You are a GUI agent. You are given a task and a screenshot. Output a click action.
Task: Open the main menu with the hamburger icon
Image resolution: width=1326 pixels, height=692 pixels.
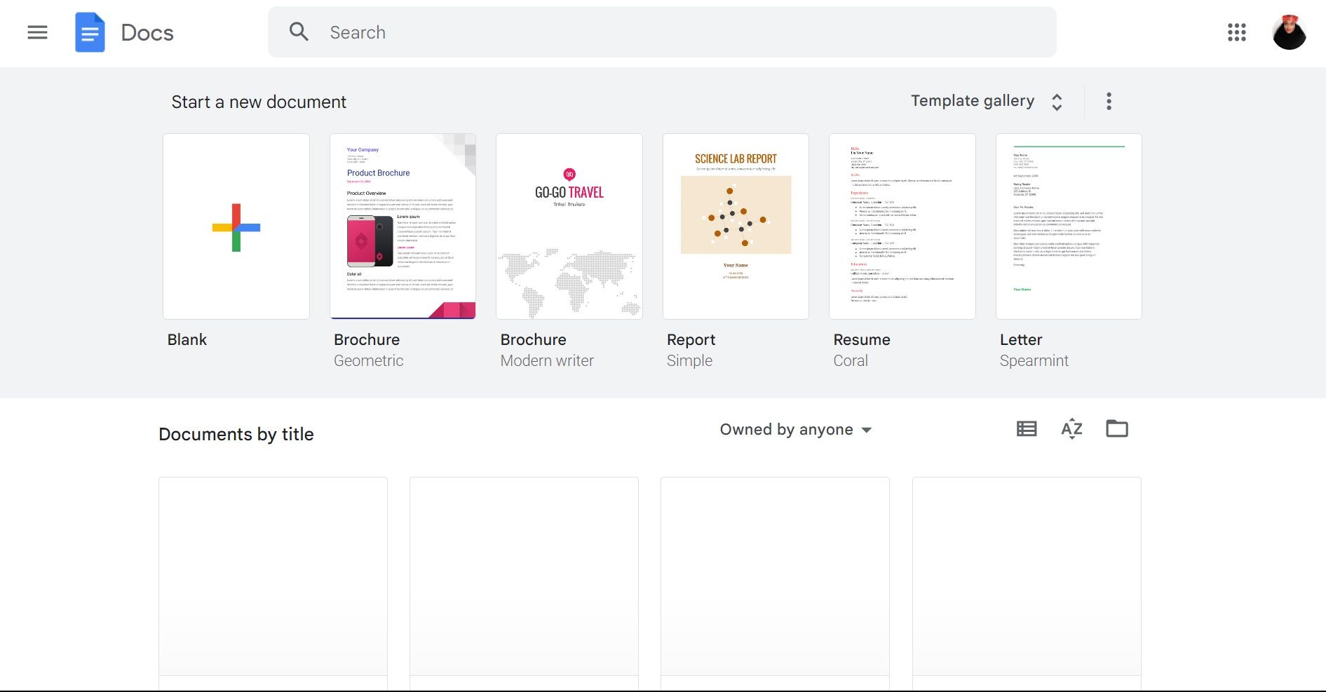[37, 32]
